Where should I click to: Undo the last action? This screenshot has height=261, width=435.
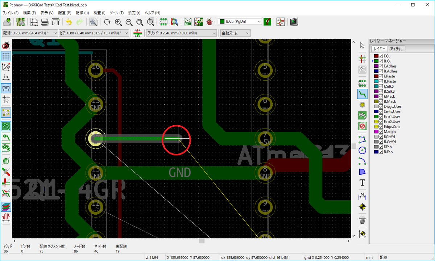pyautogui.click(x=69, y=22)
